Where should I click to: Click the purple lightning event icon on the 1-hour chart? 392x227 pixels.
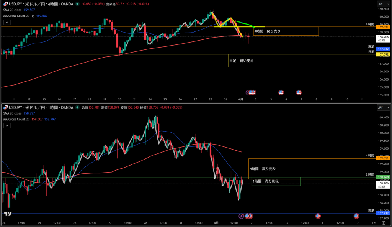241,216
